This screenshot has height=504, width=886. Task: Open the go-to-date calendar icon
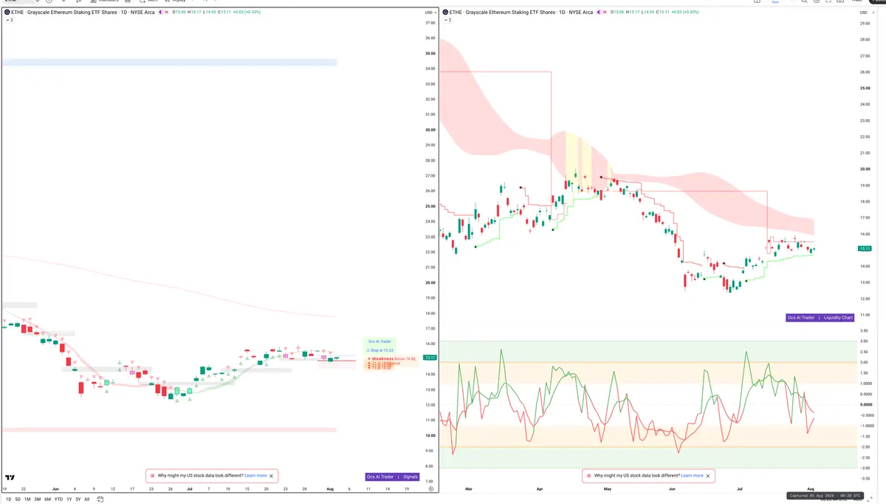(x=100, y=500)
